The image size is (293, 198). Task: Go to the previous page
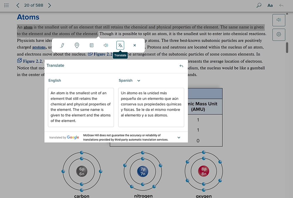click(x=18, y=5)
